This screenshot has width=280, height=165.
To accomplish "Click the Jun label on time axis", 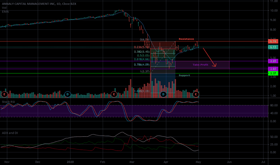I will 229,162.
